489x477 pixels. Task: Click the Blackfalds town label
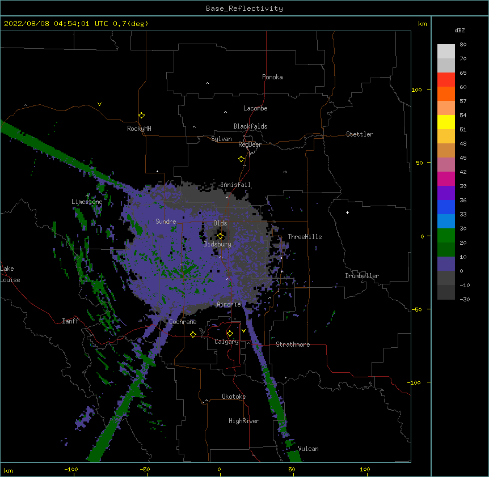point(250,126)
